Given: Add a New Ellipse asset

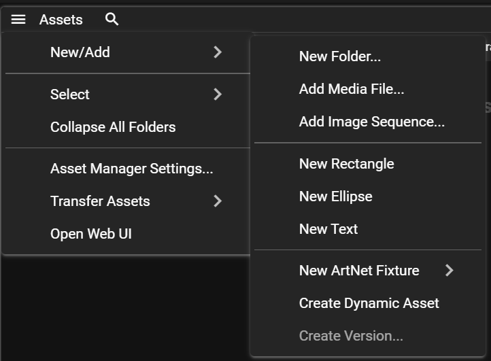Looking at the screenshot, I should 335,196.
